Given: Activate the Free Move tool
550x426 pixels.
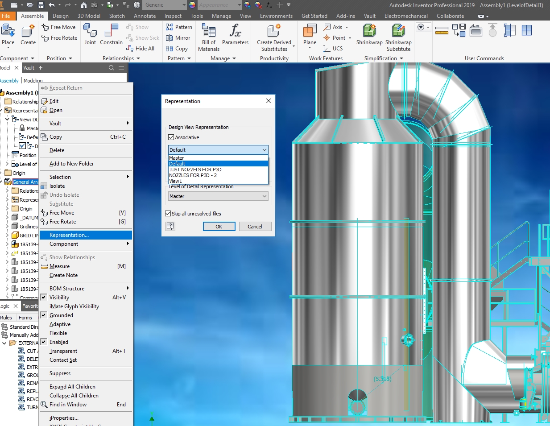Looking at the screenshot, I should coord(59,28).
